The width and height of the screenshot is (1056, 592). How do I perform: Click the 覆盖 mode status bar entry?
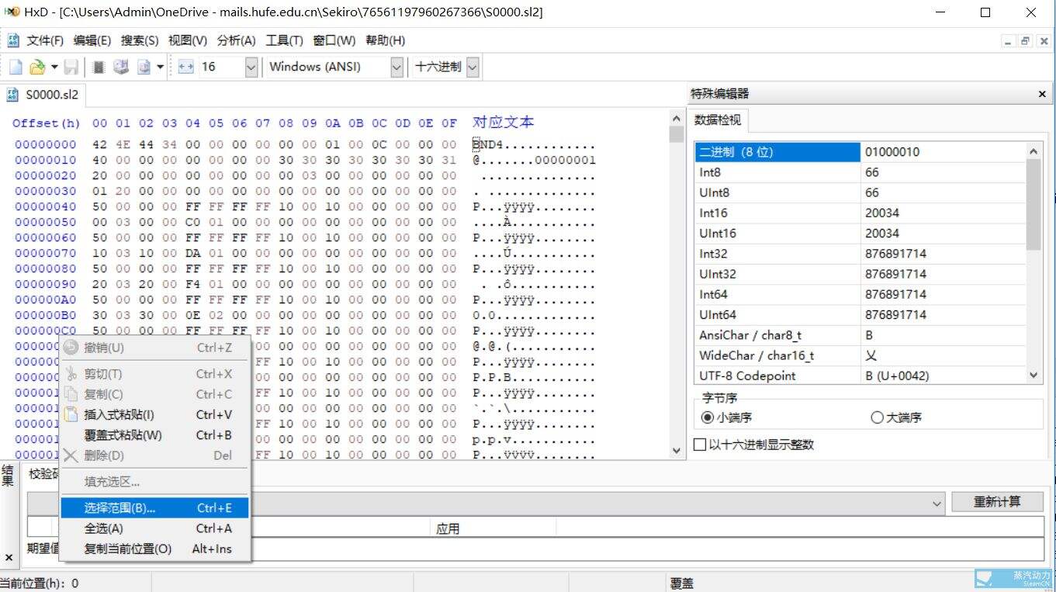pos(681,583)
